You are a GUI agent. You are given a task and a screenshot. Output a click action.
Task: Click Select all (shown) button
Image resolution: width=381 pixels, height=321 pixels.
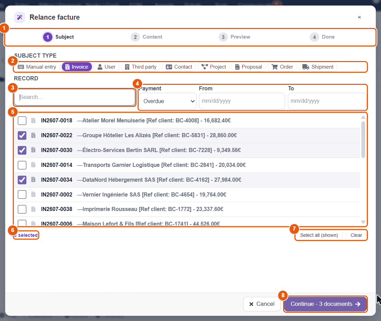(x=319, y=235)
